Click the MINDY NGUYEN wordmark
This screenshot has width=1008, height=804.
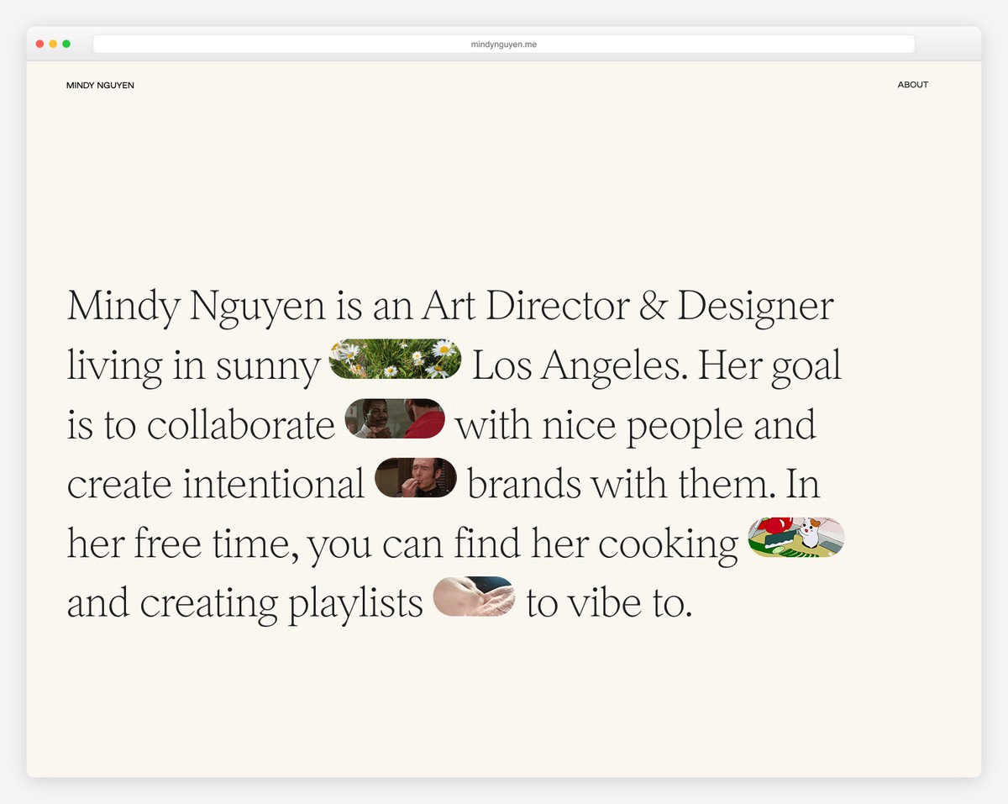pyautogui.click(x=100, y=85)
